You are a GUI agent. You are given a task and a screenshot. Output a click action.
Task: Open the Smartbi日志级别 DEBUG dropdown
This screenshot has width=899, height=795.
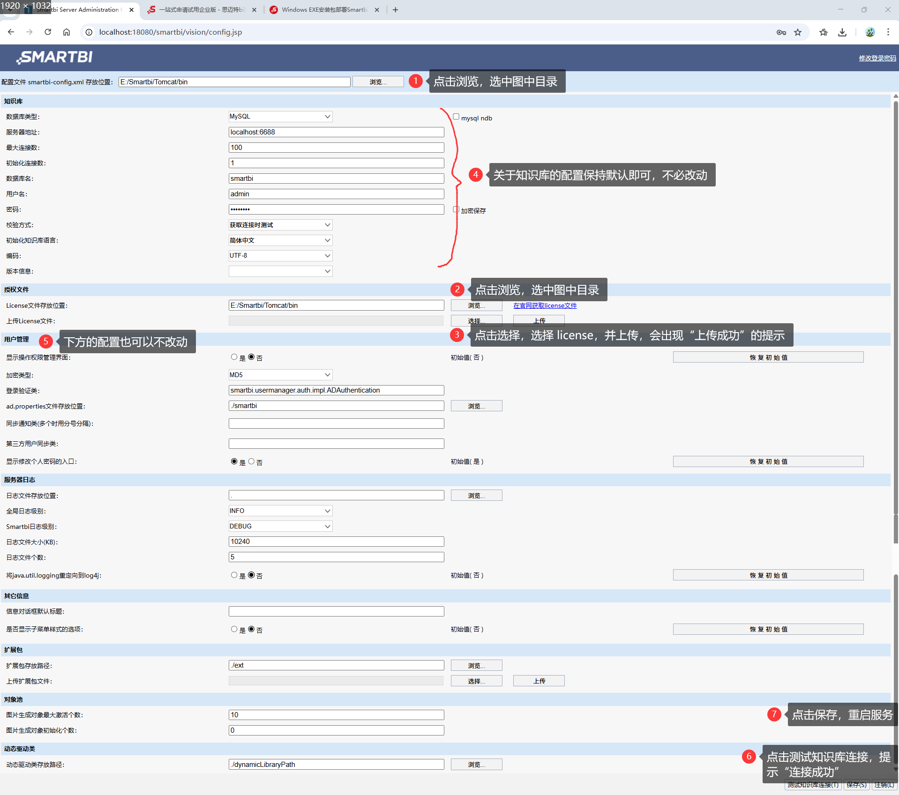280,526
